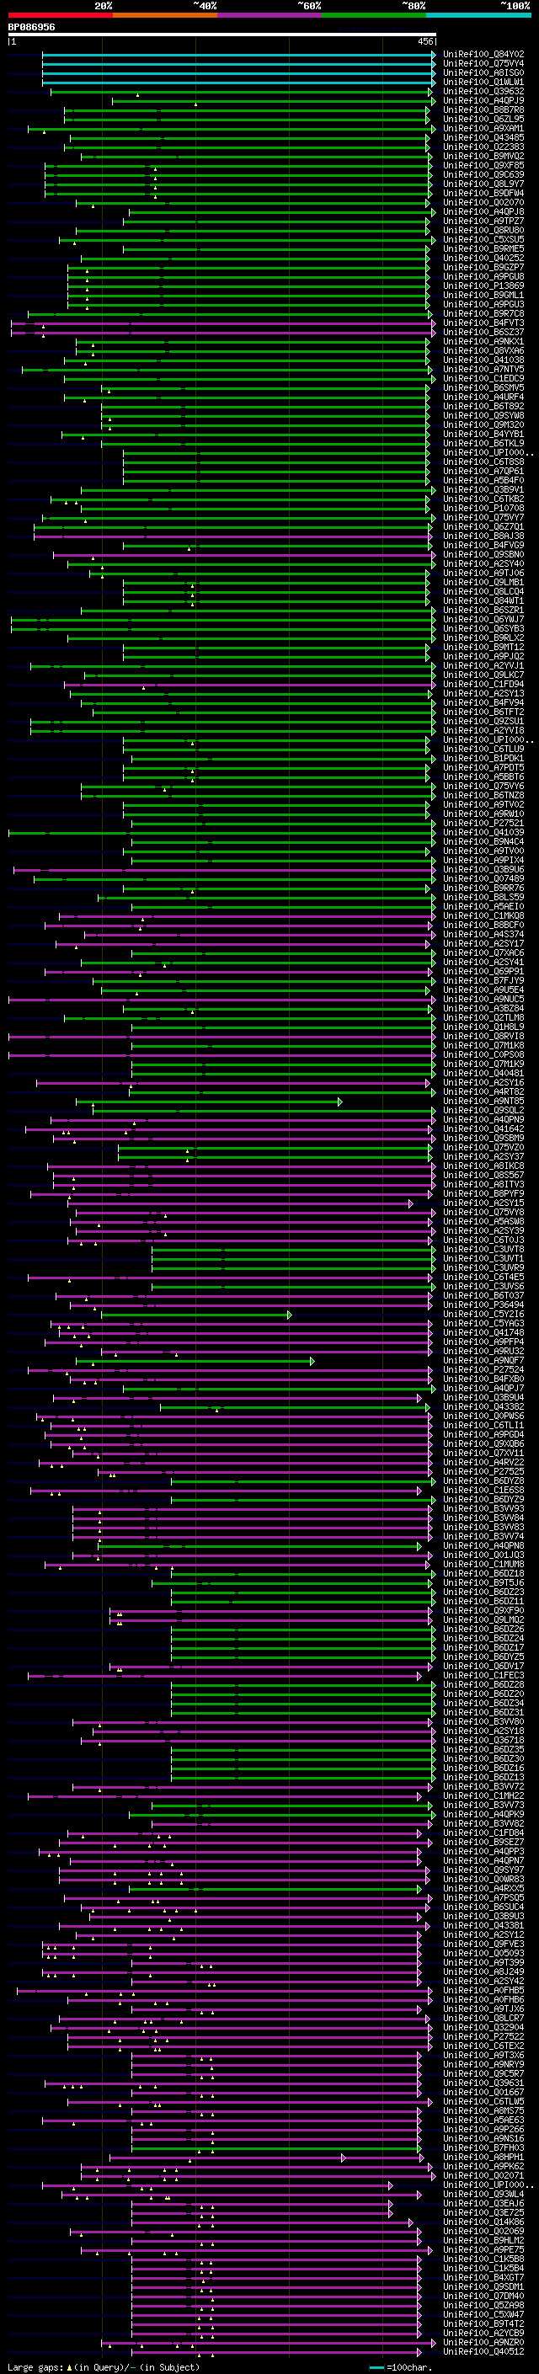This screenshot has height=2374, width=539.
Task: Select the UniRef100_P36494 label
Action: pyautogui.click(x=483, y=1305)
